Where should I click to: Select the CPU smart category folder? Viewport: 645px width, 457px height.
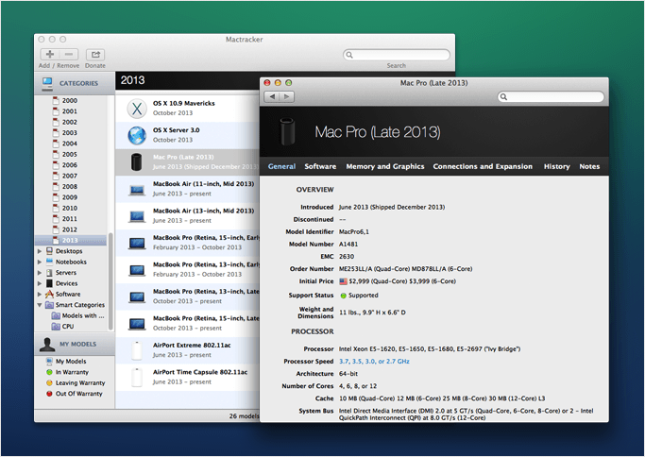[56, 326]
